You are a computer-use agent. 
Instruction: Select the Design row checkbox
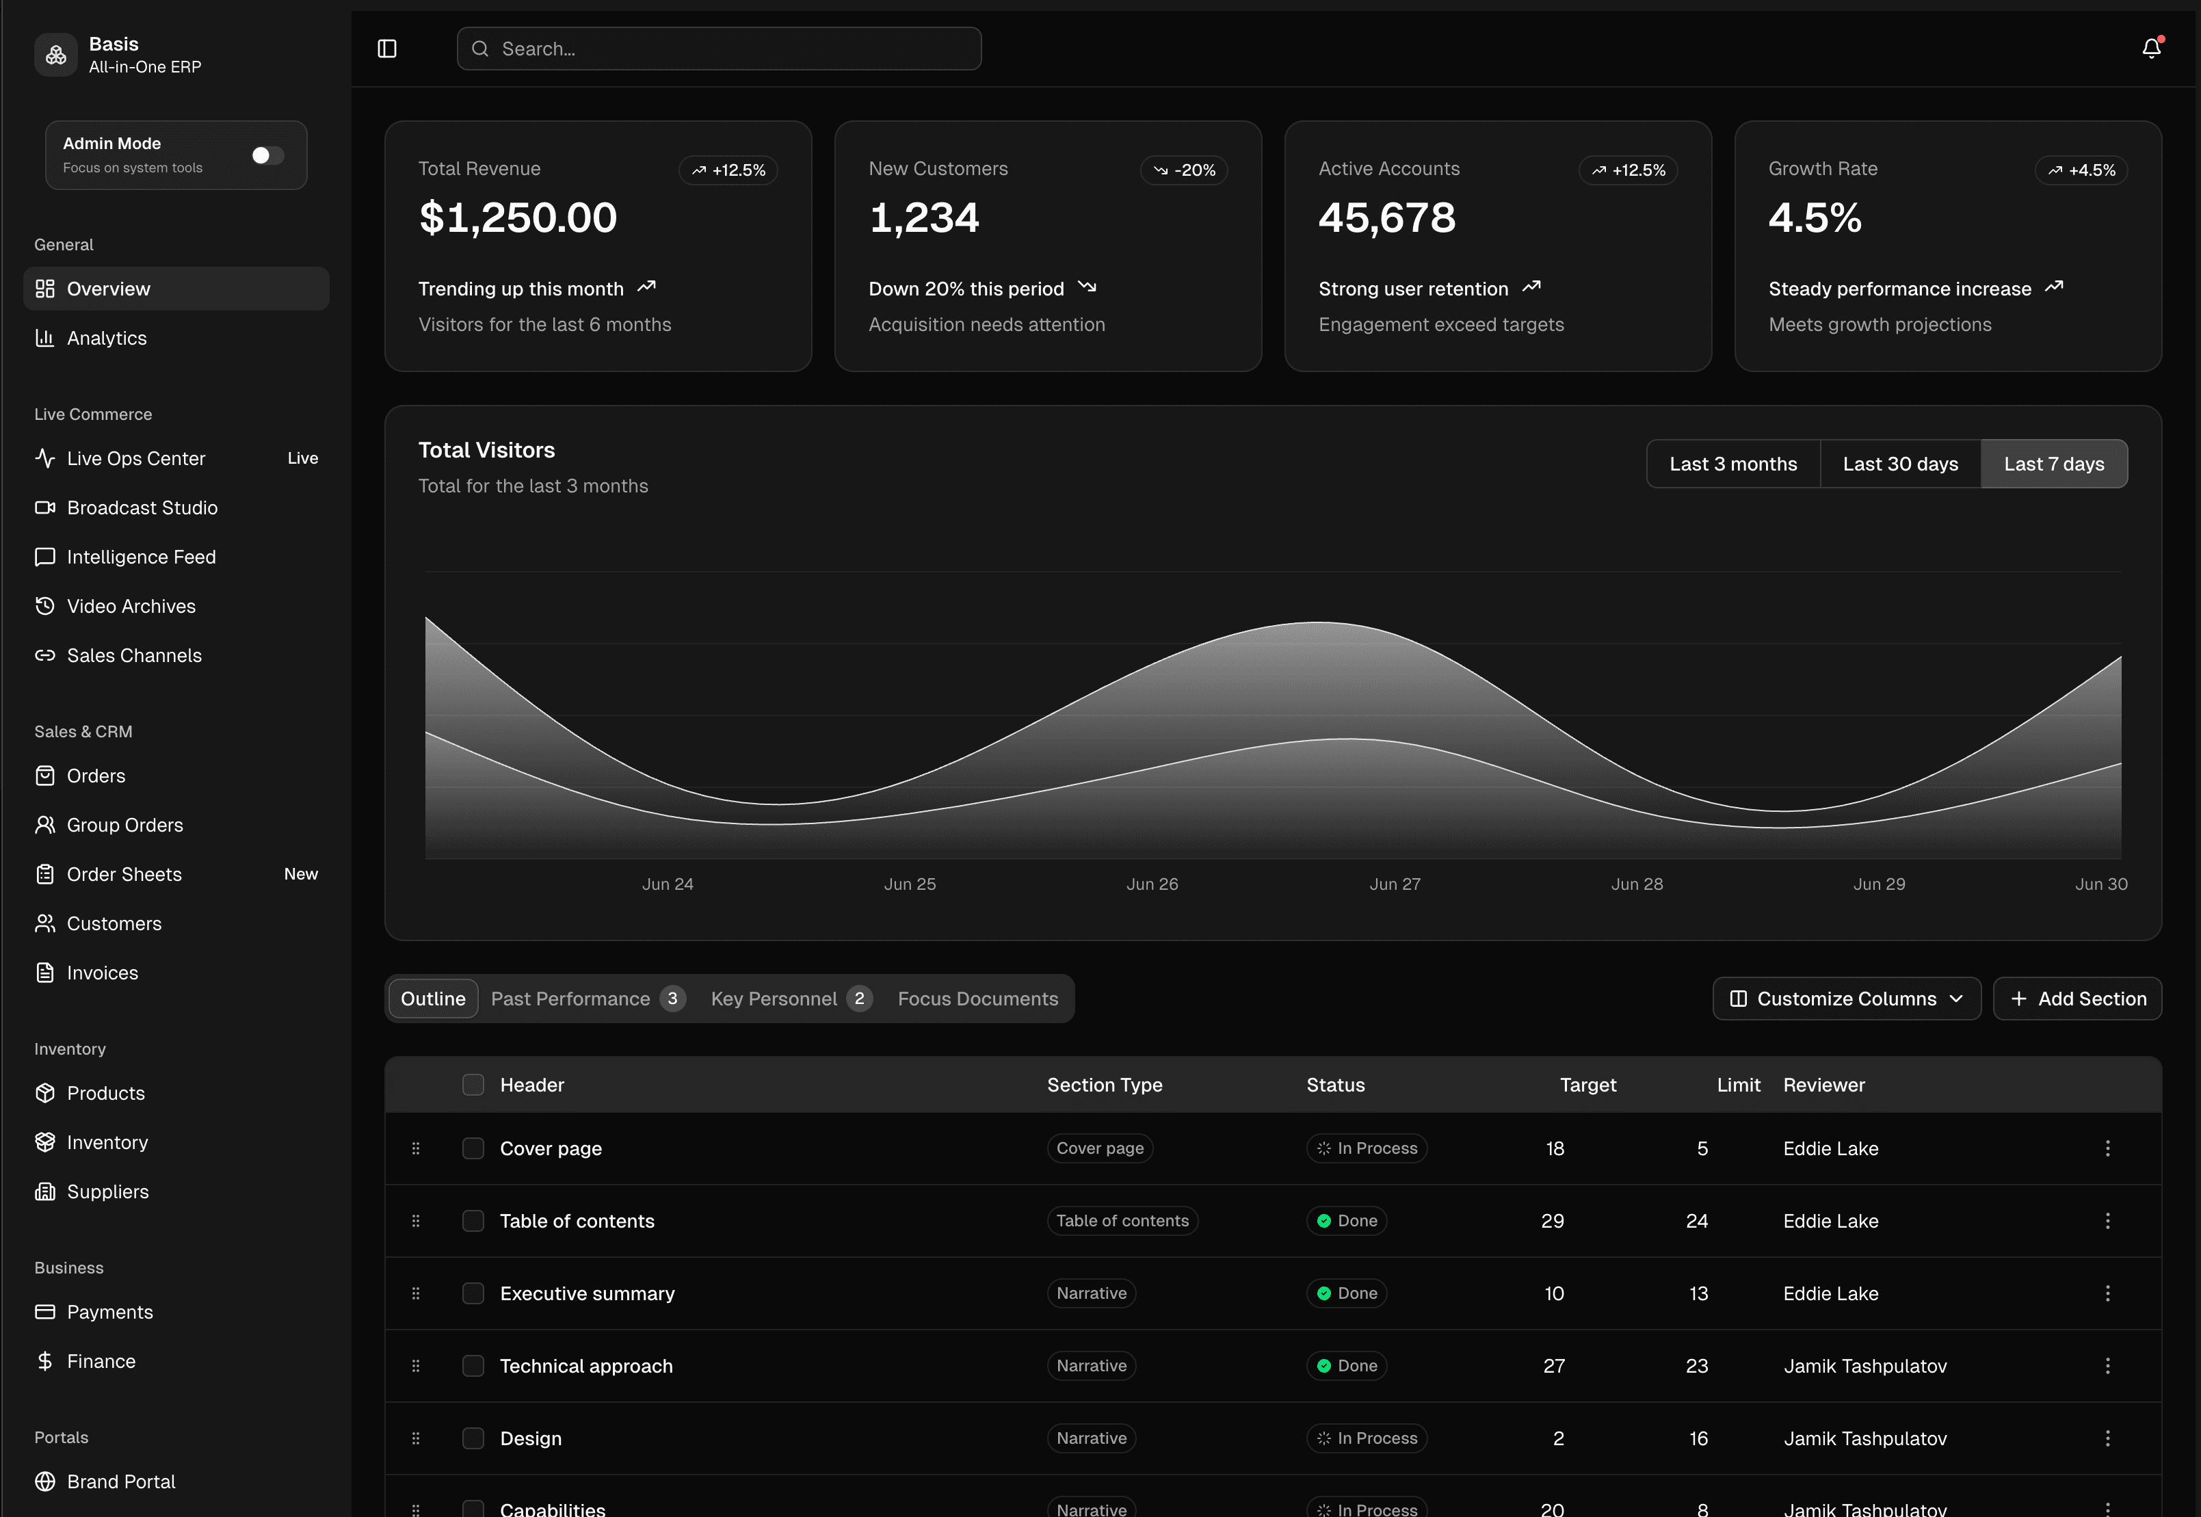(x=473, y=1438)
